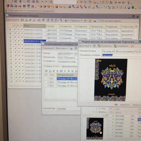Screen dimensions: 141x141
Task: Click the Номер field ЦБ01202584
Action: (64, 54)
